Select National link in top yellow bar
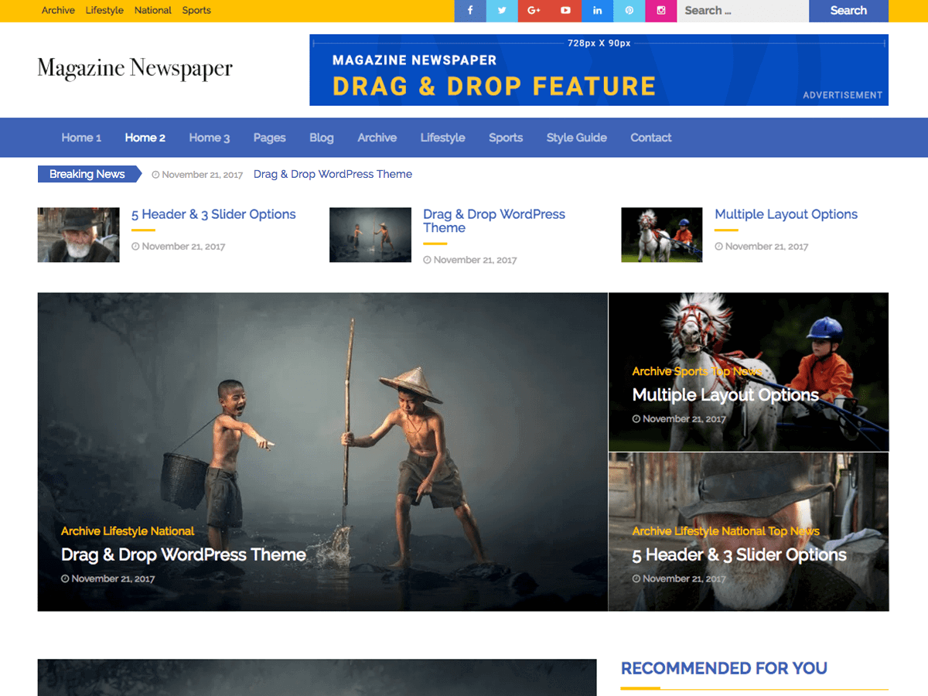The height and width of the screenshot is (696, 928). pos(152,11)
